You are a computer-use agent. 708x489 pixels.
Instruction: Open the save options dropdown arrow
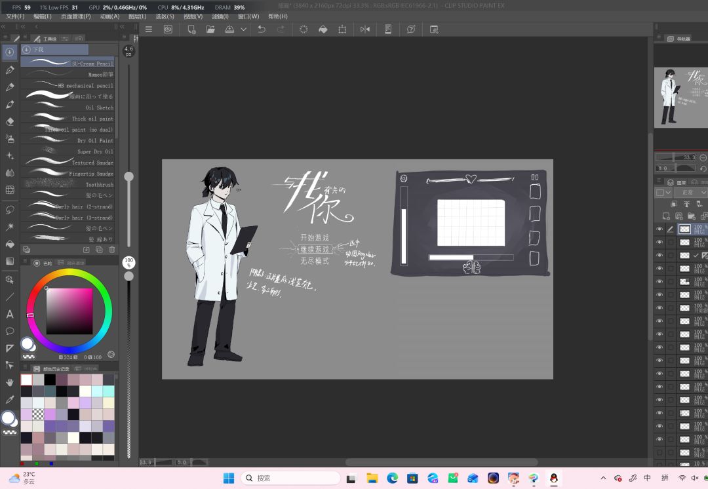243,29
